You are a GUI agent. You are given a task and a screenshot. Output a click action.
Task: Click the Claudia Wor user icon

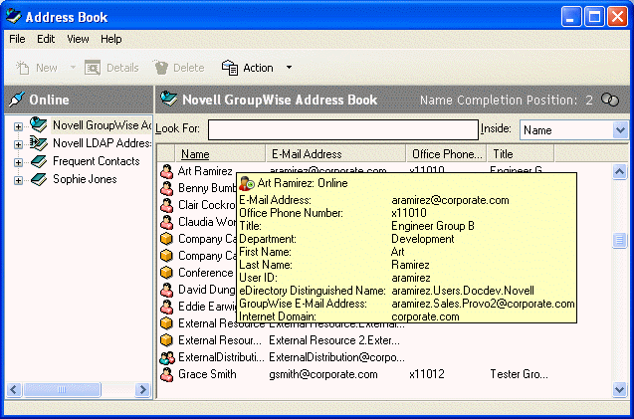166,223
